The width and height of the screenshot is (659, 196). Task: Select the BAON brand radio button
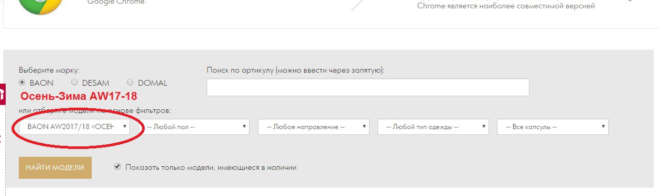tap(22, 83)
